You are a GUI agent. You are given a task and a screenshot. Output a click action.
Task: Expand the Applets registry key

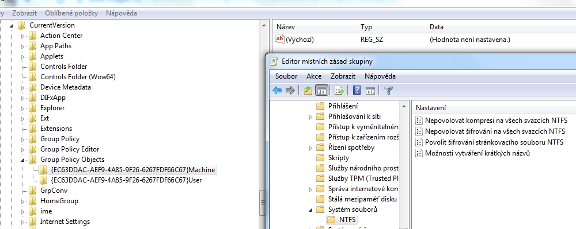(x=22, y=56)
